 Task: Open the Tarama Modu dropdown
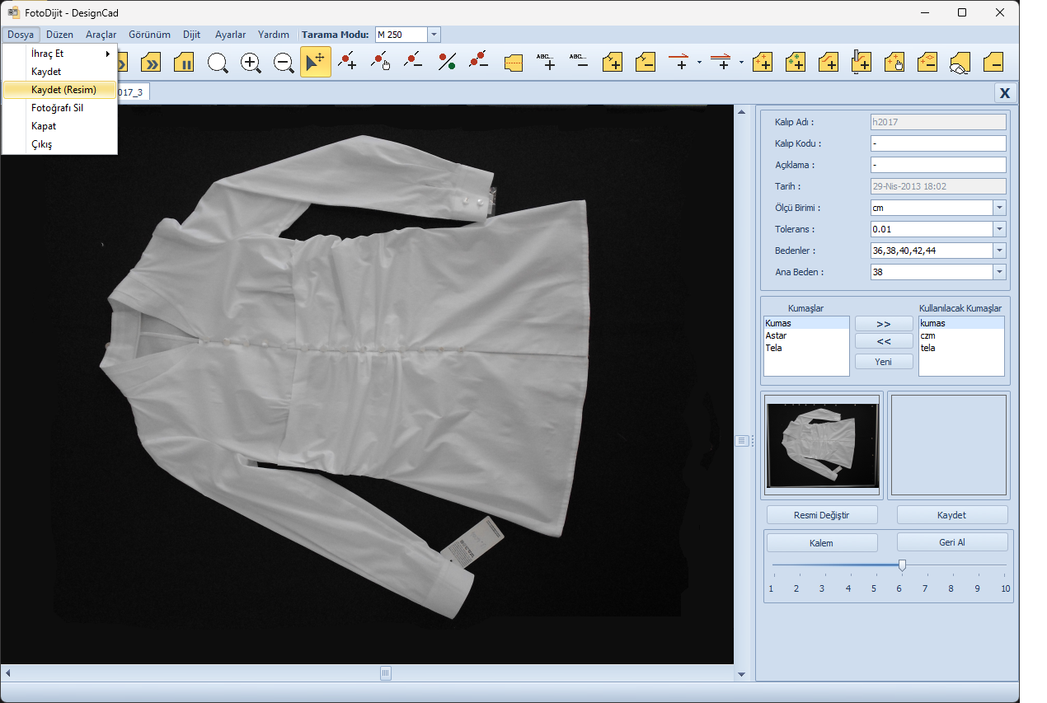point(434,35)
